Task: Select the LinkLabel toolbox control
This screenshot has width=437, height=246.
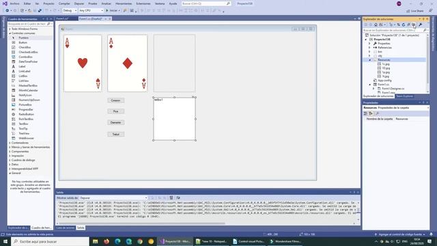Action: pos(25,71)
